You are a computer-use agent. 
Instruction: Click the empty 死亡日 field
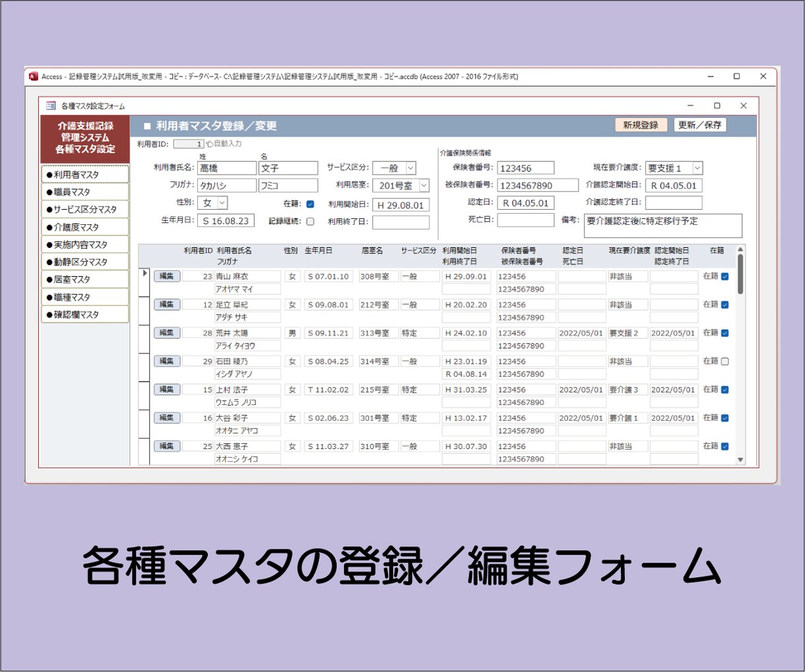[526, 220]
